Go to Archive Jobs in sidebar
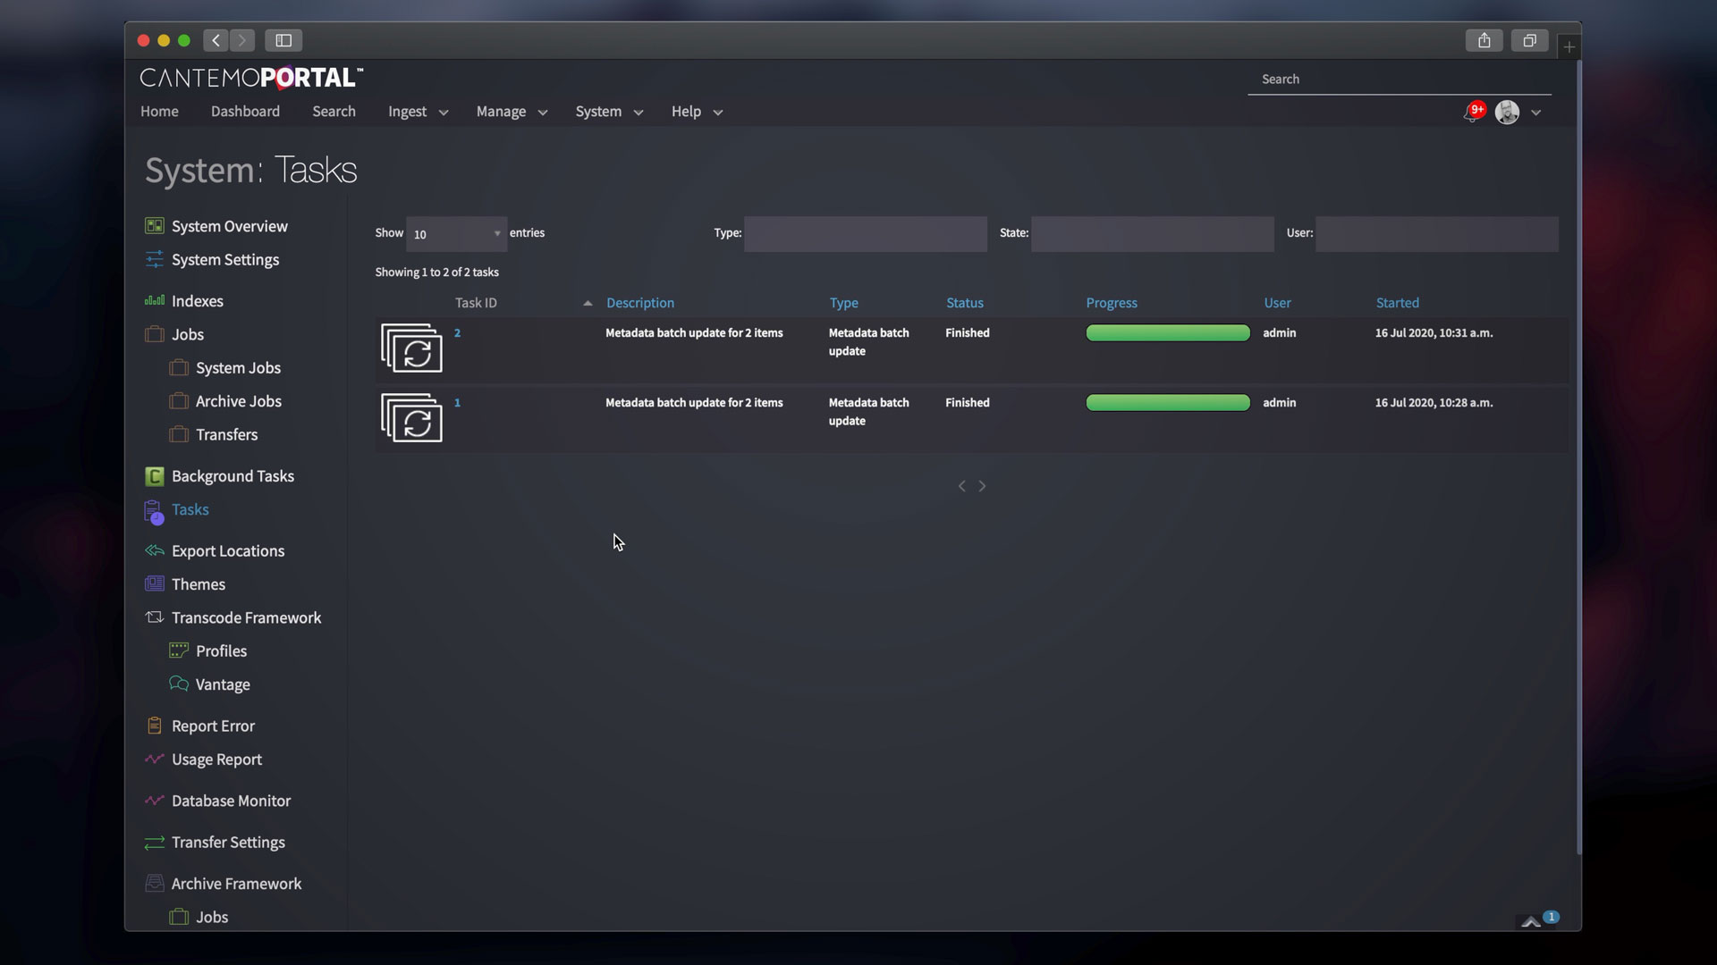The height and width of the screenshot is (965, 1717). pyautogui.click(x=238, y=401)
